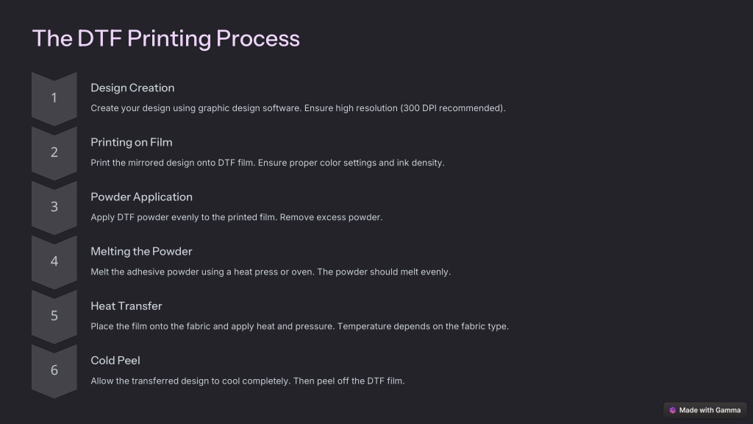Click the step 2 chevron badge

(x=54, y=153)
